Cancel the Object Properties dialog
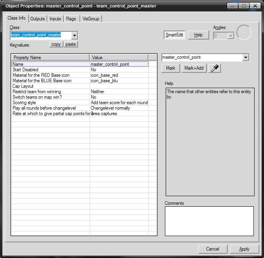Image resolution: width=264 pixels, height=258 pixels. point(212,249)
